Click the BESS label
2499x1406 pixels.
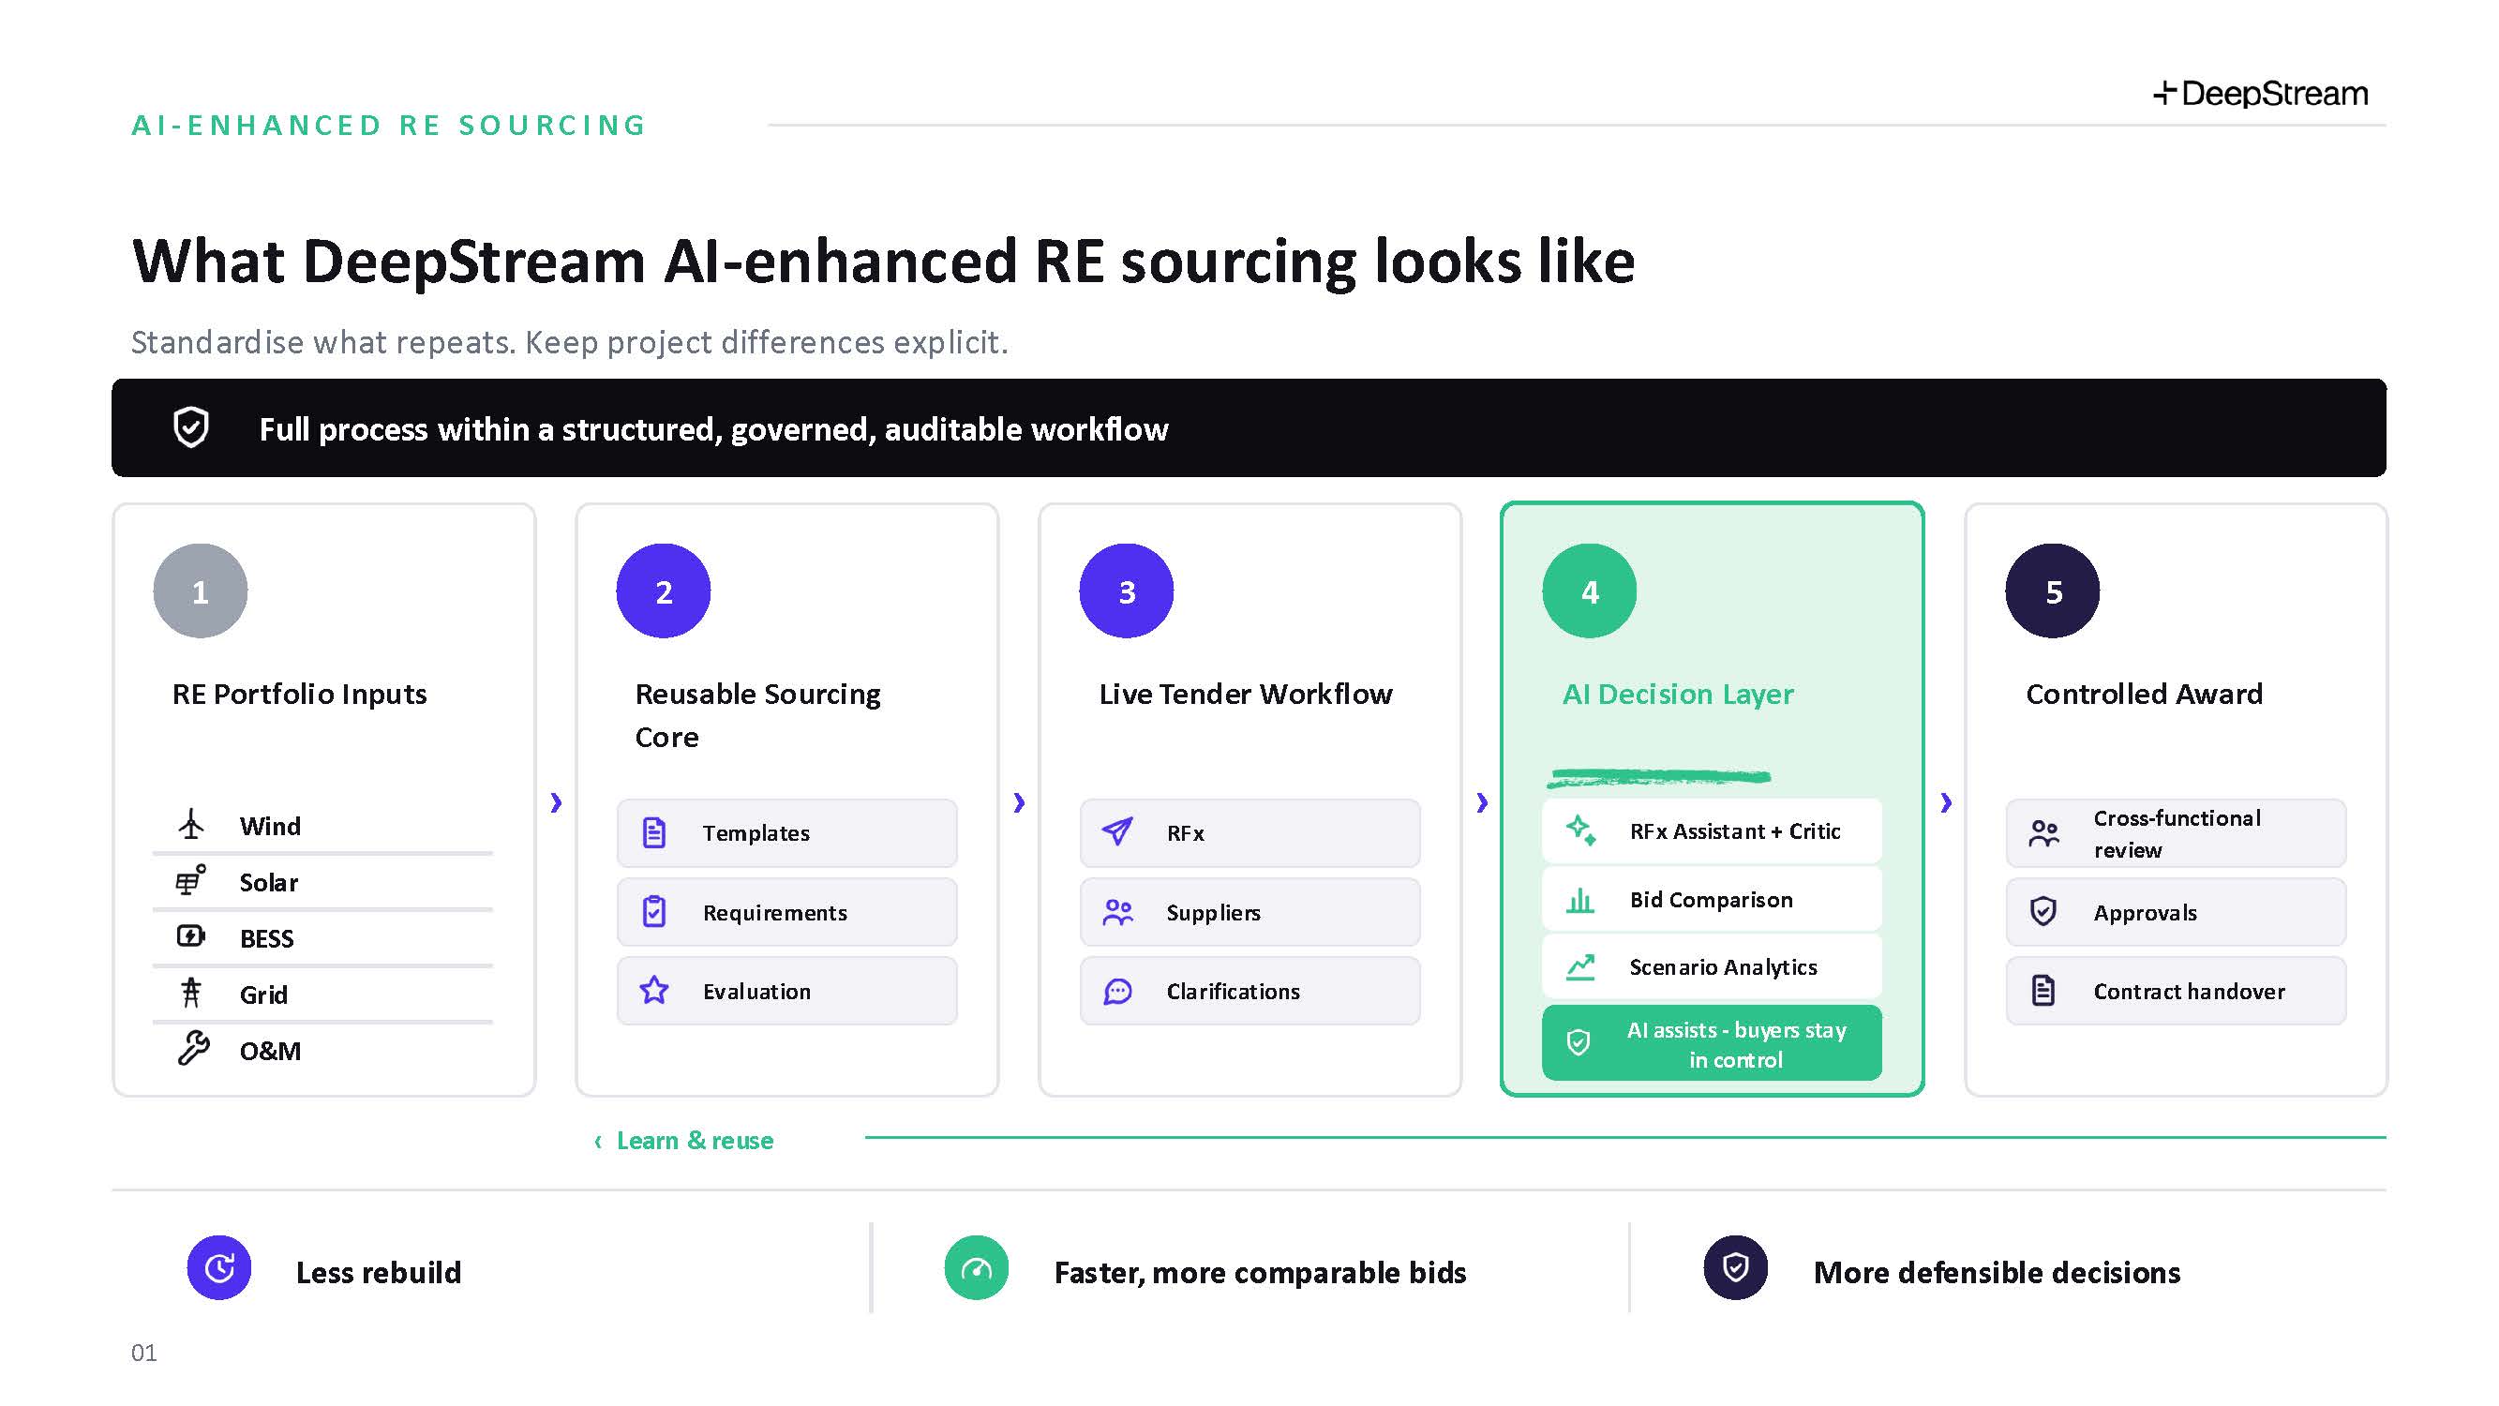pyautogui.click(x=267, y=939)
